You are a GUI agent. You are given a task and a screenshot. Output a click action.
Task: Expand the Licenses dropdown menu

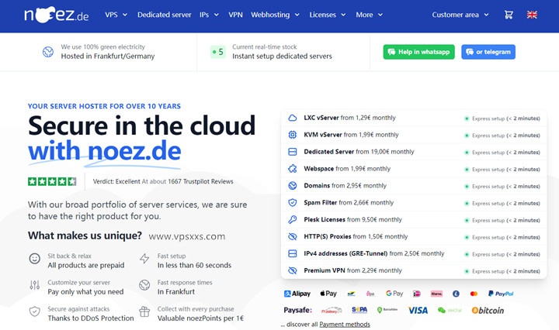(328, 15)
